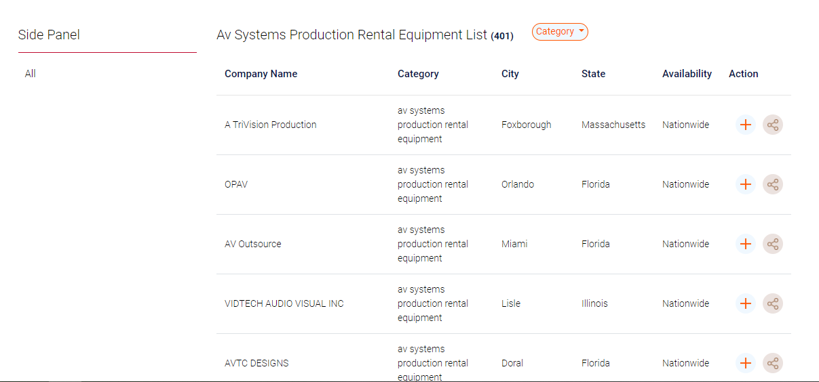Share the AVTC DESIGNS entry
This screenshot has width=819, height=382.
[x=772, y=363]
